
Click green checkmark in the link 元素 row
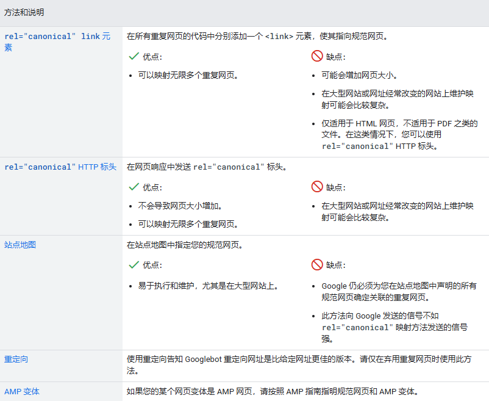click(x=134, y=57)
